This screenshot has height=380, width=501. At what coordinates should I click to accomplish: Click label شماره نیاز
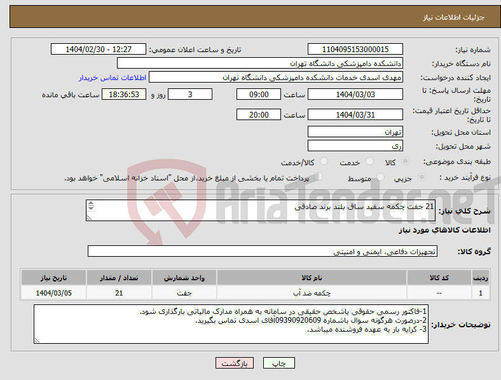click(x=473, y=50)
